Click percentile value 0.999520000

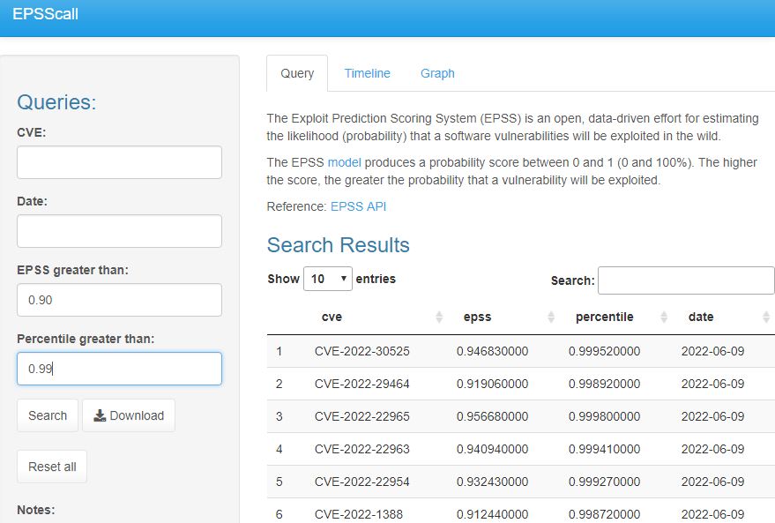(x=604, y=351)
